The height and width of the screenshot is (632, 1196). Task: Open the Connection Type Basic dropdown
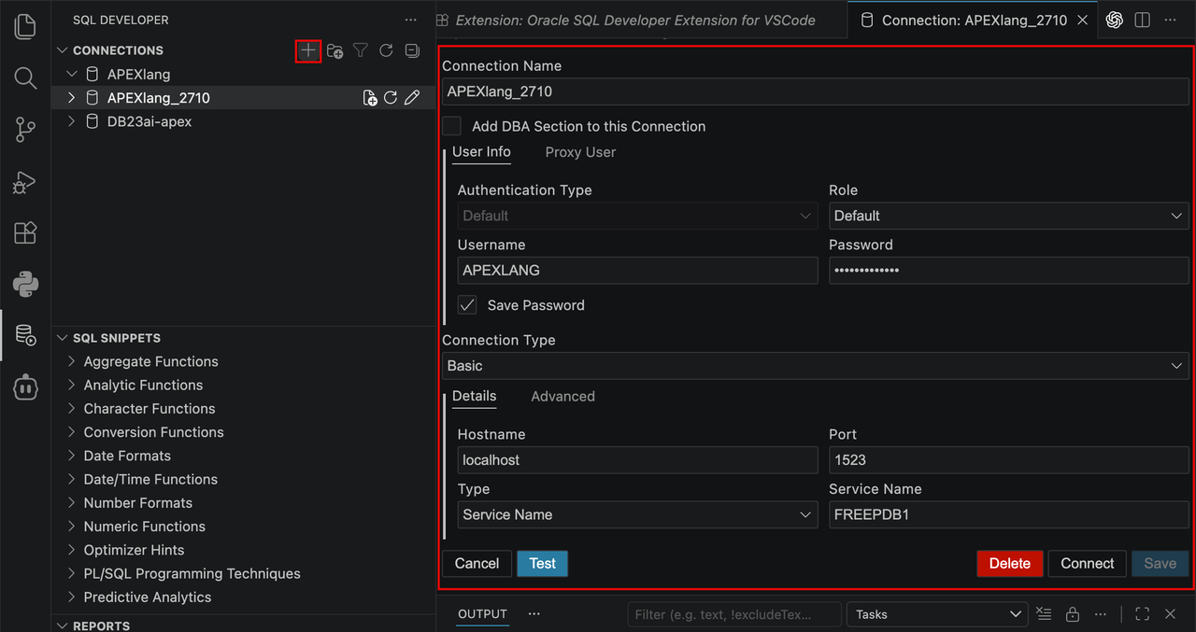(x=816, y=366)
